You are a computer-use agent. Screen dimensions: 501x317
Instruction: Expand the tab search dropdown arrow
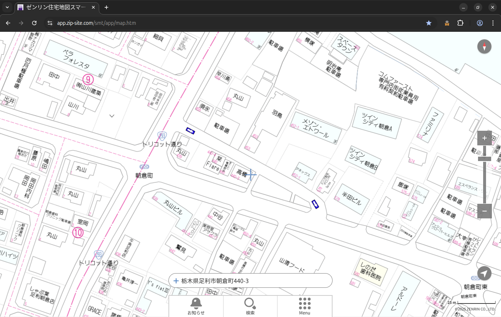tap(7, 7)
